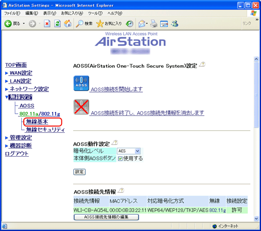Open help icon beside AOSS動作設定
261x231 pixels.
click(115, 142)
